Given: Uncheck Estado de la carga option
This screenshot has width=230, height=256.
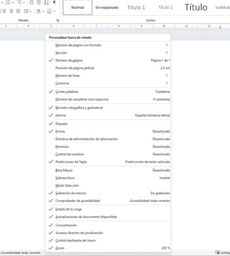Looking at the screenshot, I should tap(108, 209).
